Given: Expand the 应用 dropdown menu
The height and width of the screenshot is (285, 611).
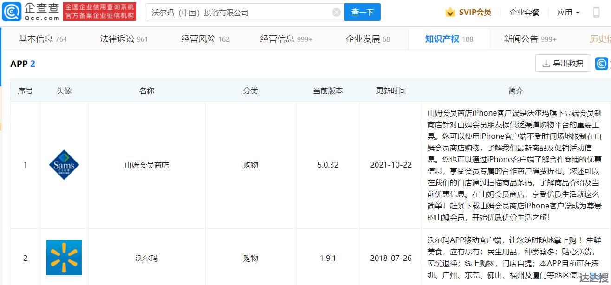Looking at the screenshot, I should (x=569, y=13).
